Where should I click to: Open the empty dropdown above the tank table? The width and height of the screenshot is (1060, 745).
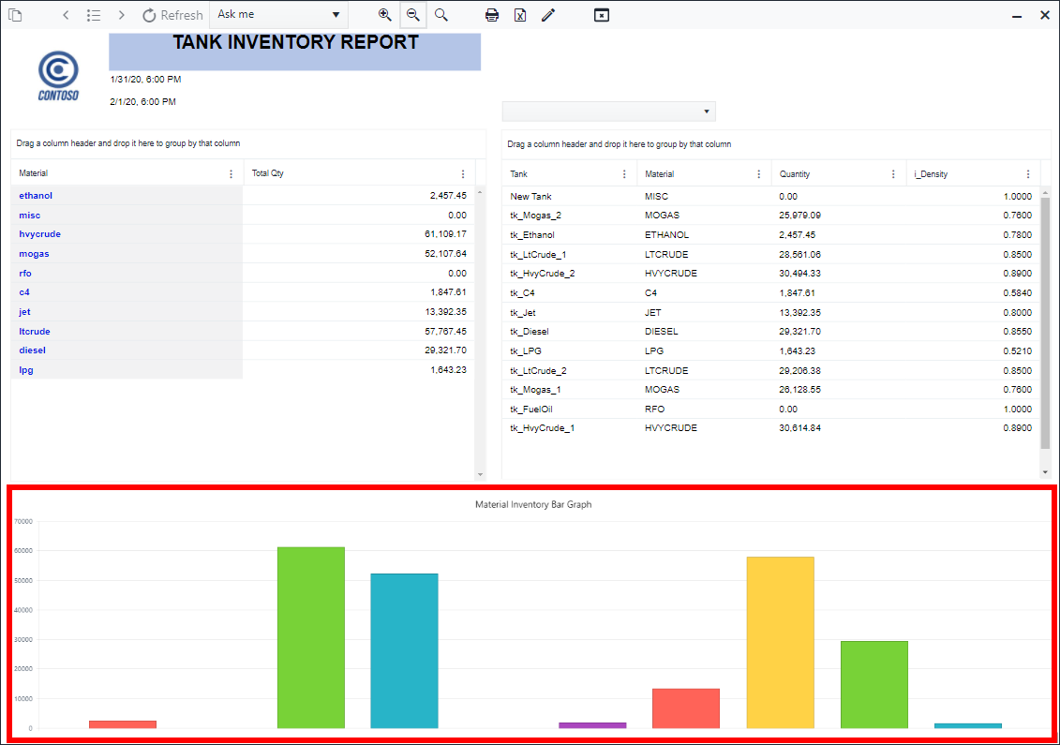[x=609, y=112]
